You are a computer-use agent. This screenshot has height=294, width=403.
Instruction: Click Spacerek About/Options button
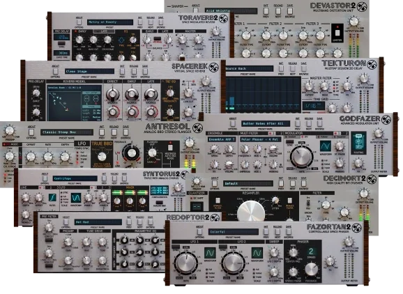coord(56,71)
